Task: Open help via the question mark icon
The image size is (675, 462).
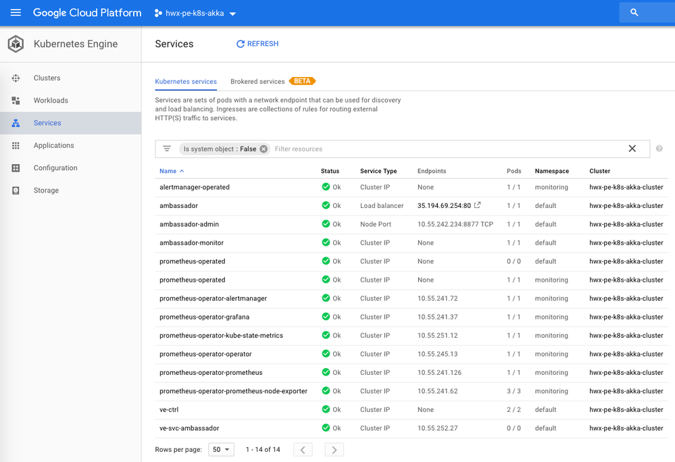Action: 659,148
